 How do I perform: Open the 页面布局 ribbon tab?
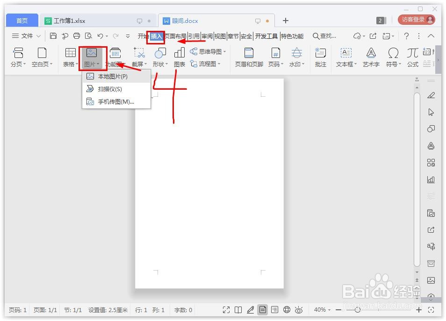click(176, 36)
